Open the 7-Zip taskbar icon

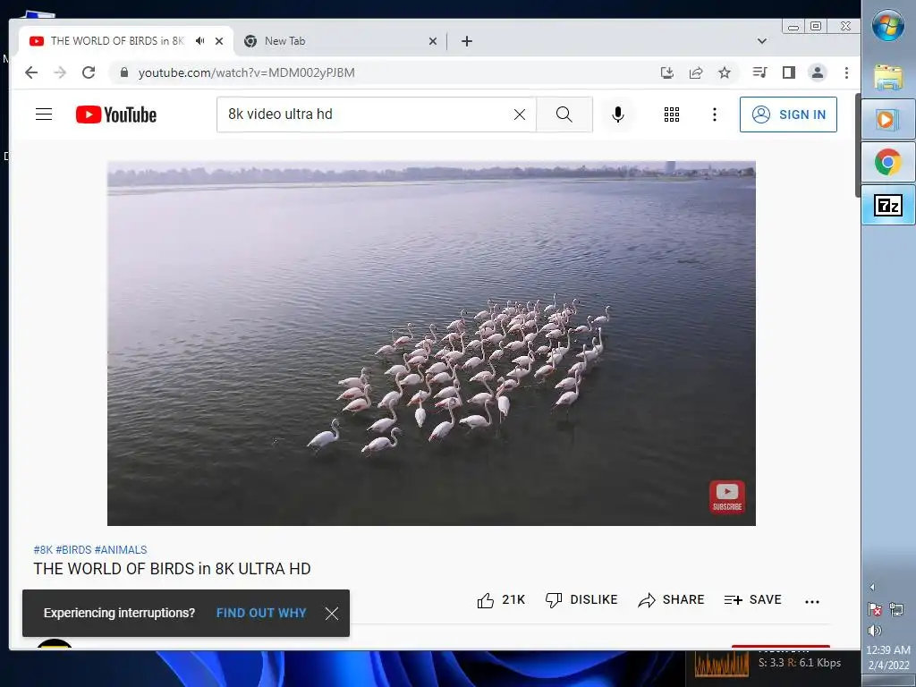[x=888, y=205]
